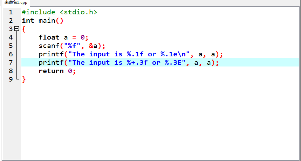The width and height of the screenshot is (301, 161).
Task: Select line number 2 in gutter
Action: tap(11, 21)
